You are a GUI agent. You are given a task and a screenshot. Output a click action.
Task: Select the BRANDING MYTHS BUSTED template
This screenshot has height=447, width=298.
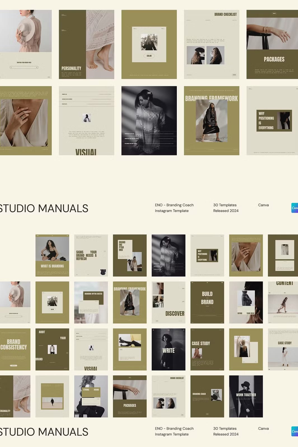click(91, 302)
